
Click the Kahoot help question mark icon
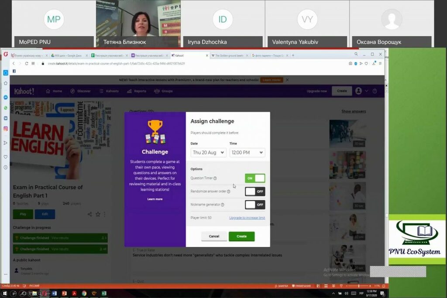[x=375, y=91]
